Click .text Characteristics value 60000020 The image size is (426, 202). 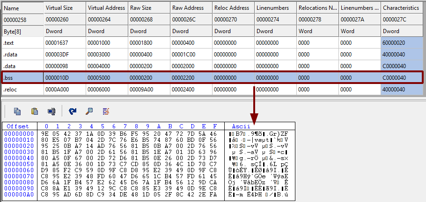pos(394,42)
